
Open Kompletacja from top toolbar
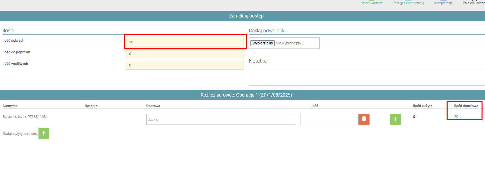pos(443,3)
